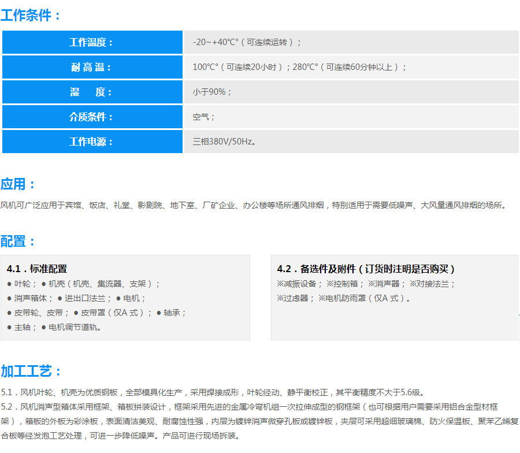This screenshot has height=453, width=520.
Task: Click the 工作温度 label cell
Action: click(x=92, y=42)
